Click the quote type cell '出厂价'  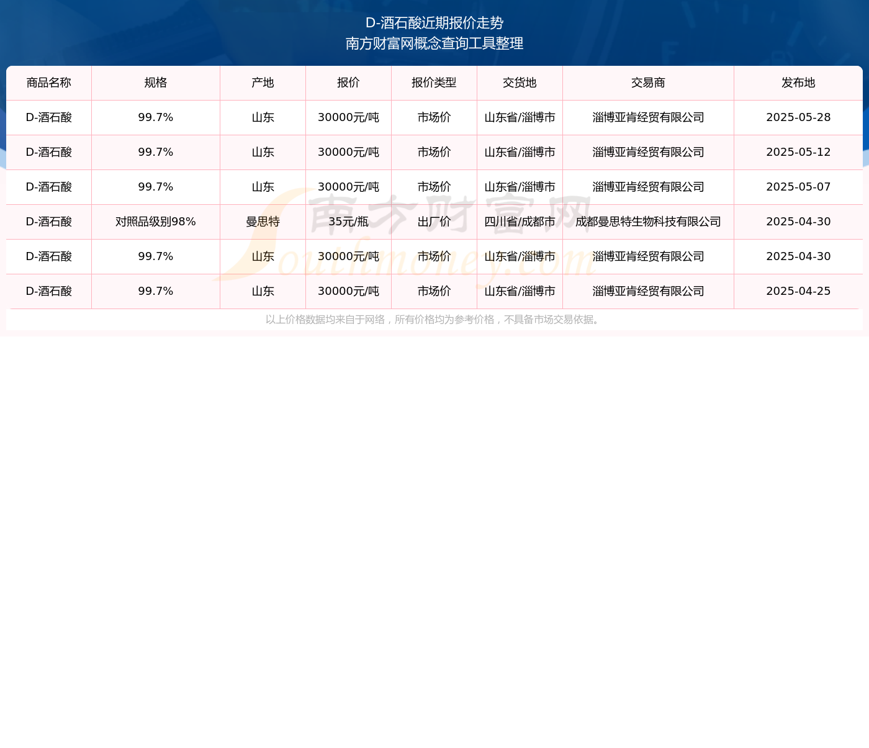click(434, 222)
